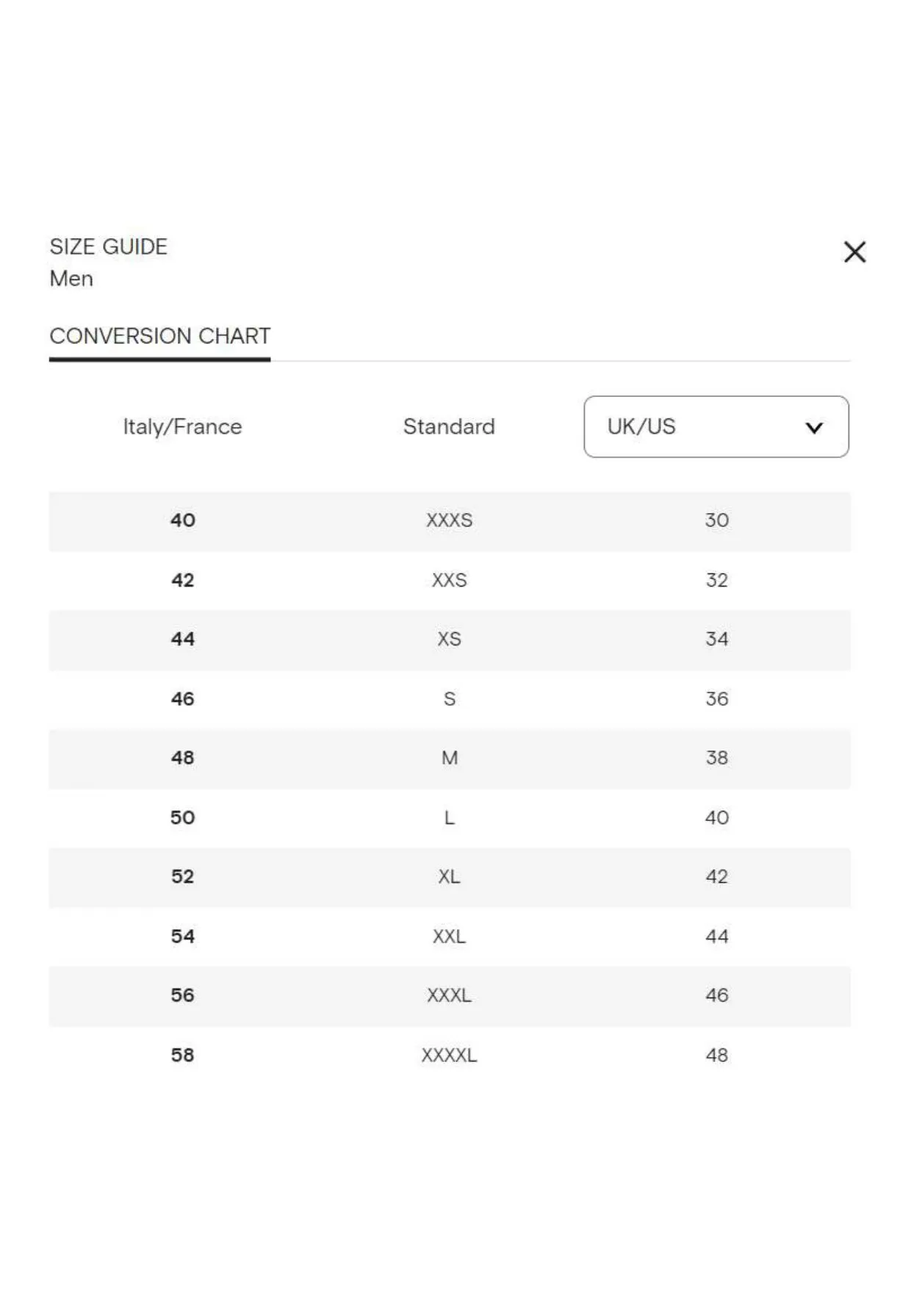Click the SIZE GUIDE heading
Viewport: 911px width, 1290px height.
(x=108, y=246)
